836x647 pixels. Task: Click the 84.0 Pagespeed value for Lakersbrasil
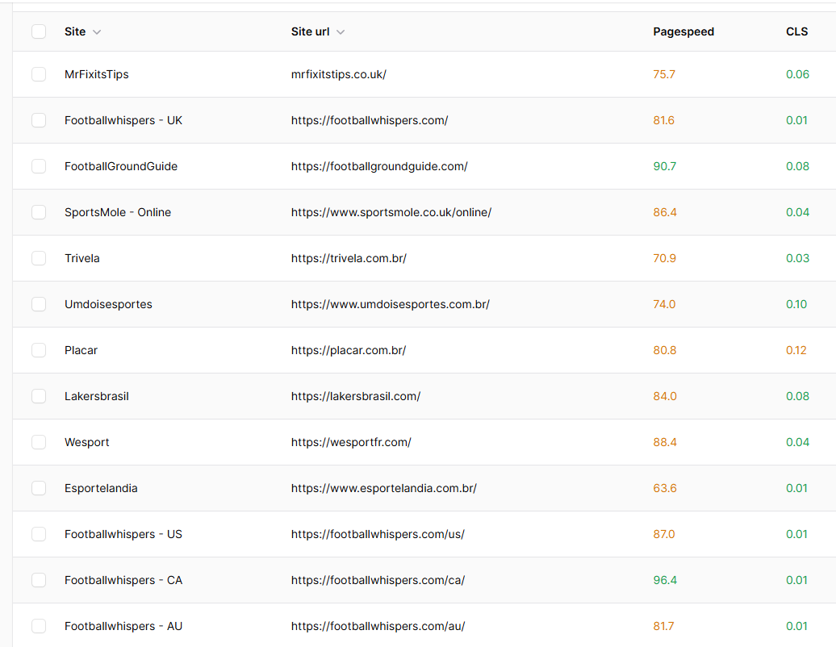click(x=665, y=396)
